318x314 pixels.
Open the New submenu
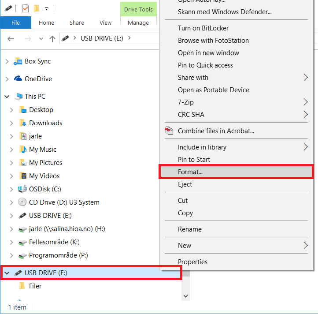coord(236,245)
